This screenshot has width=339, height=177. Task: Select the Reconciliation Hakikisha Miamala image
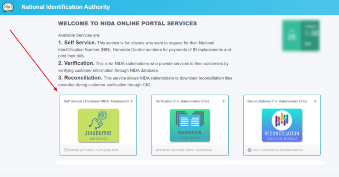pos(282,125)
